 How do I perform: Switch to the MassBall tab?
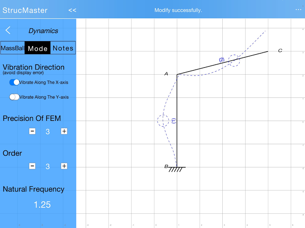point(13,48)
